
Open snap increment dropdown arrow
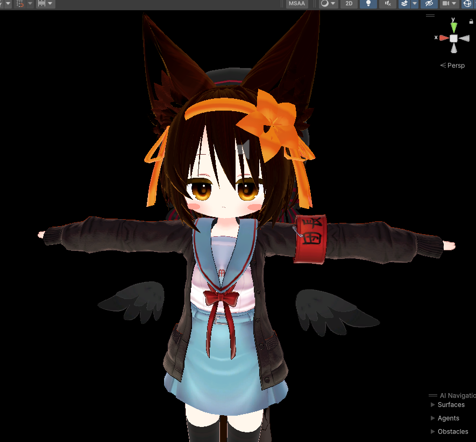51,4
